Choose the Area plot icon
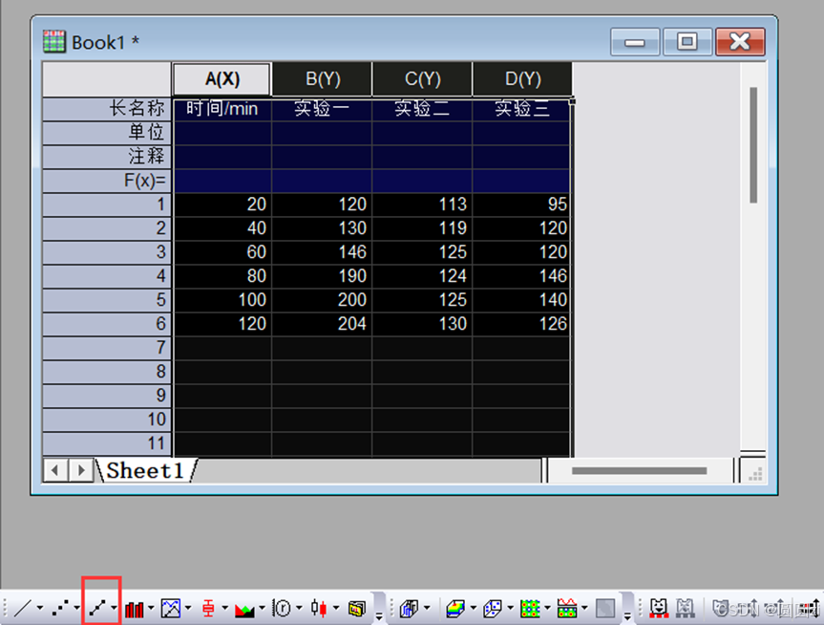 pyautogui.click(x=244, y=609)
